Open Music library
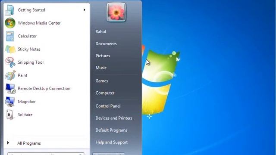Screen dimensions: 276x155 101,68
